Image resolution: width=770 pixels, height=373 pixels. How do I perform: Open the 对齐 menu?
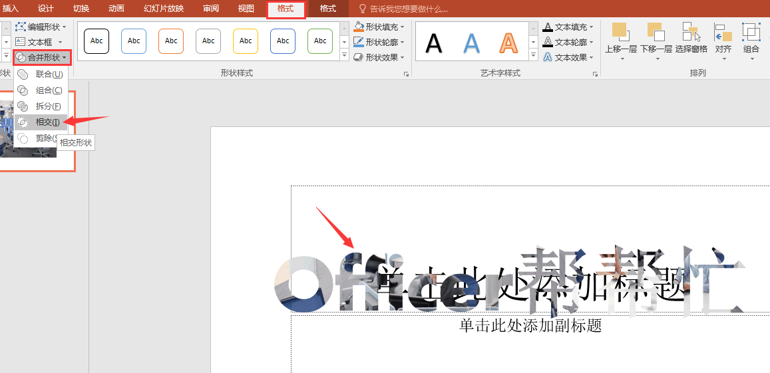click(x=723, y=42)
